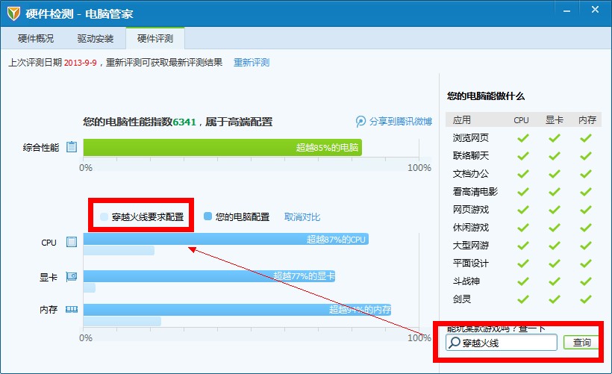Image resolution: width=612 pixels, height=374 pixels.
Task: Close the 硬件检测 window
Action: [595, 10]
